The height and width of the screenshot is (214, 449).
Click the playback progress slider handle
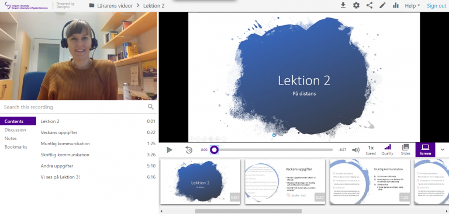(x=214, y=150)
